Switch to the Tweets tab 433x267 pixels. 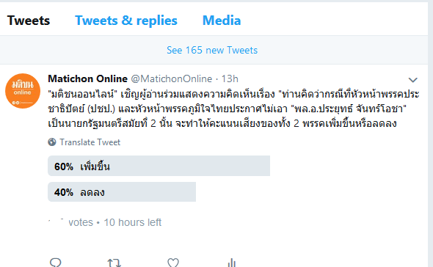coord(29,21)
